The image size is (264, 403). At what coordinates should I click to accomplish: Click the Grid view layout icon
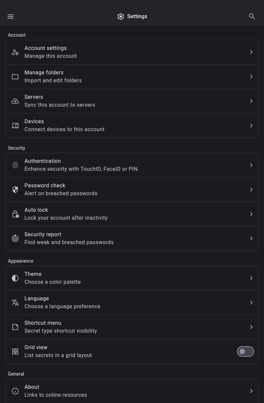coord(15,351)
